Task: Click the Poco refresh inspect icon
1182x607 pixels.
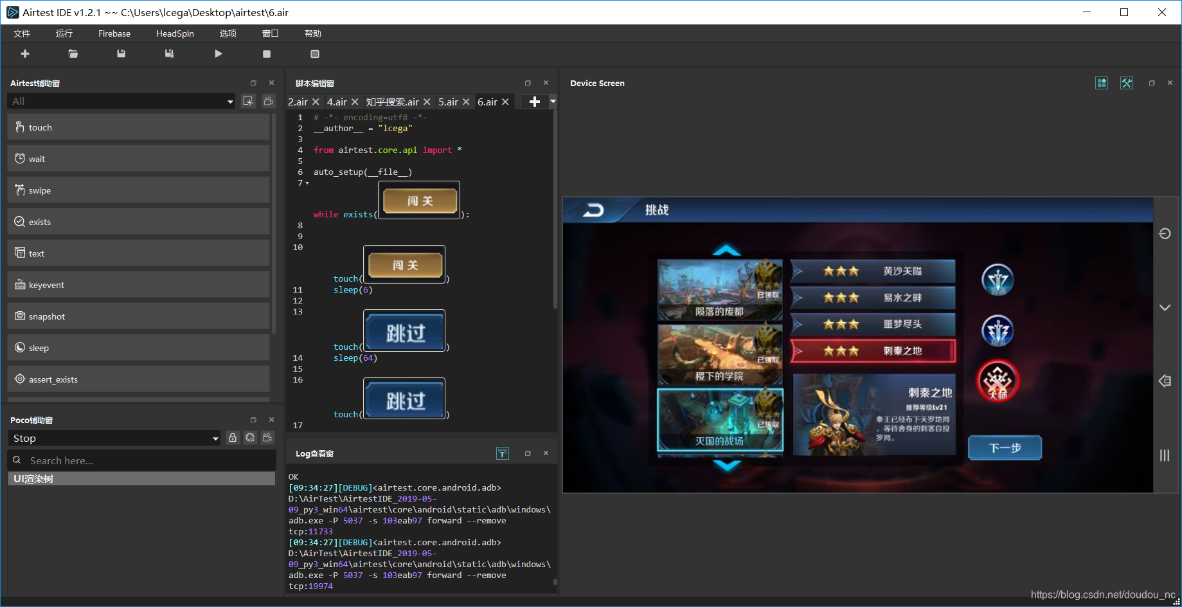Action: [250, 438]
